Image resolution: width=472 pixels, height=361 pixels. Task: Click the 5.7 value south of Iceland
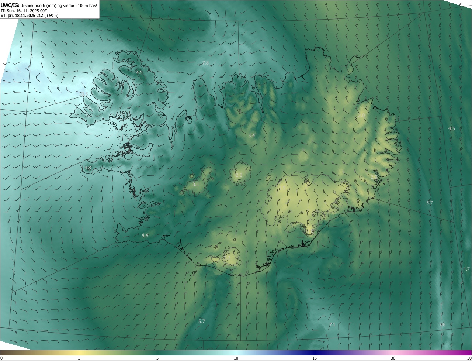(x=201, y=321)
